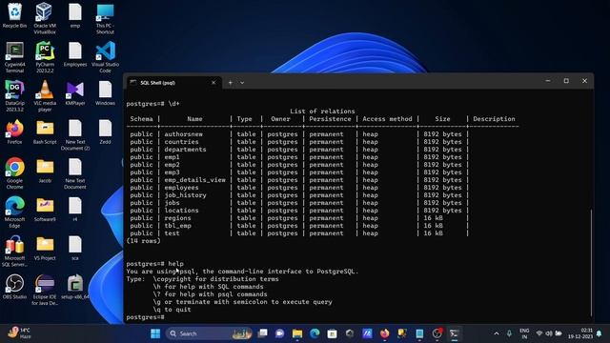Open PyCharm 2023.2.2 desktop shortcut

[x=45, y=57]
